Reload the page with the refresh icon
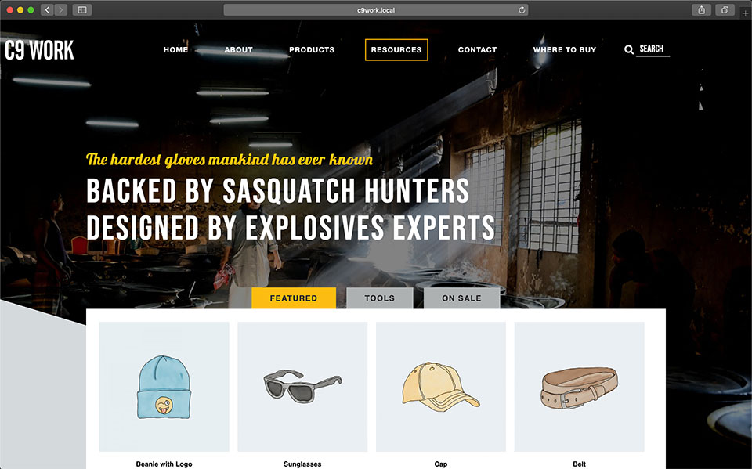The height and width of the screenshot is (469, 752). click(x=522, y=9)
